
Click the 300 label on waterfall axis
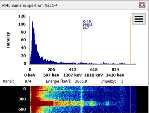[22, 99]
